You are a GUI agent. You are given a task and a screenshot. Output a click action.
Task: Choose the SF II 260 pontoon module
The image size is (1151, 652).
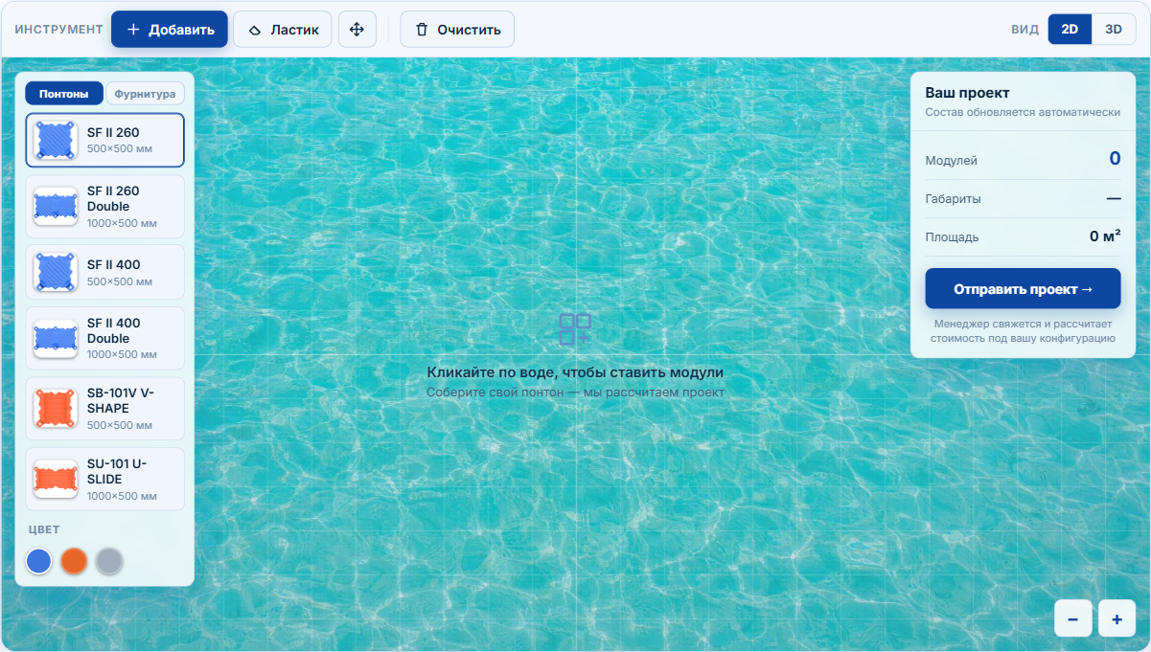[x=105, y=140]
